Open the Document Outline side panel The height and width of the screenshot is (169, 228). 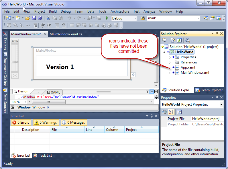pos(5,69)
